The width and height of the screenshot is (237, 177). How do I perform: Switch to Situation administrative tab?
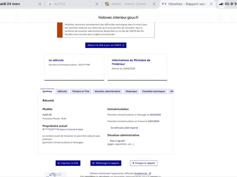click(x=108, y=91)
